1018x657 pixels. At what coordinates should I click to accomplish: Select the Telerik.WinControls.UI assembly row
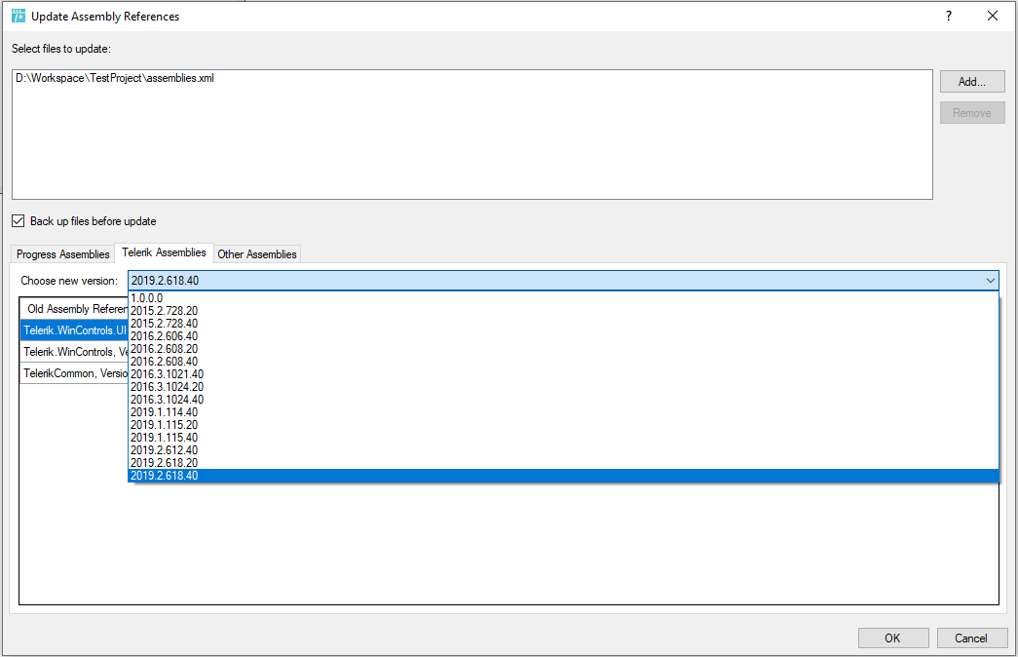coord(74,330)
